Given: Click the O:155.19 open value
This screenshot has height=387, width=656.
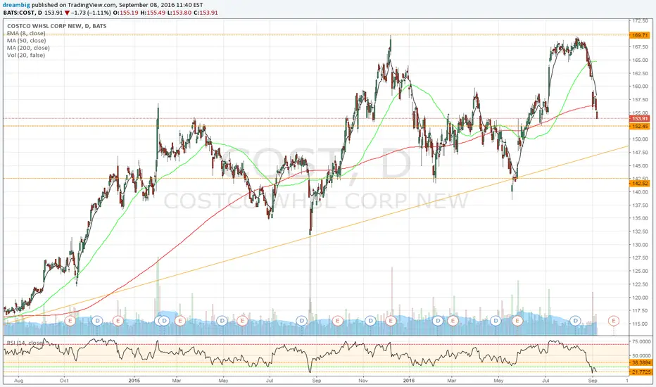Looking at the screenshot, I should 127,13.
